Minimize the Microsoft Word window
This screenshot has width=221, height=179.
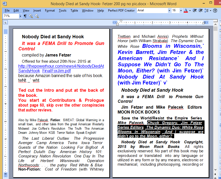point(204,3)
